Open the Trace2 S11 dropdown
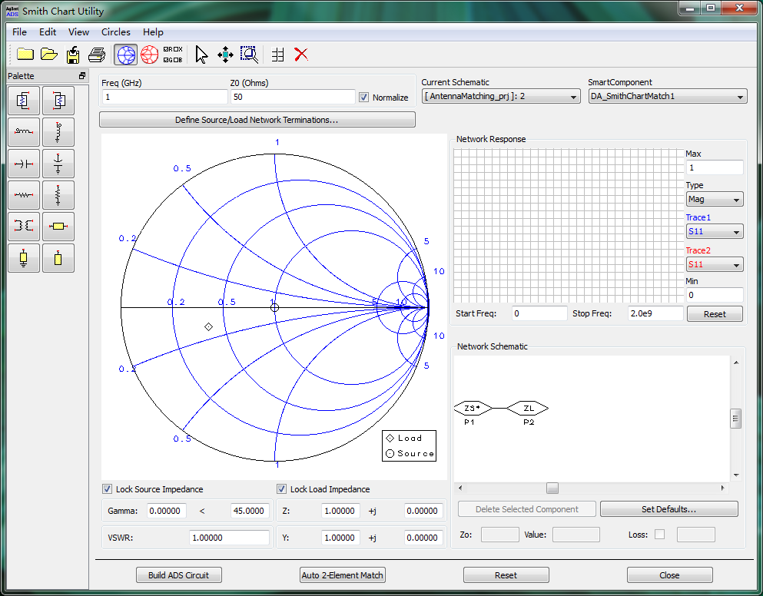 point(715,265)
